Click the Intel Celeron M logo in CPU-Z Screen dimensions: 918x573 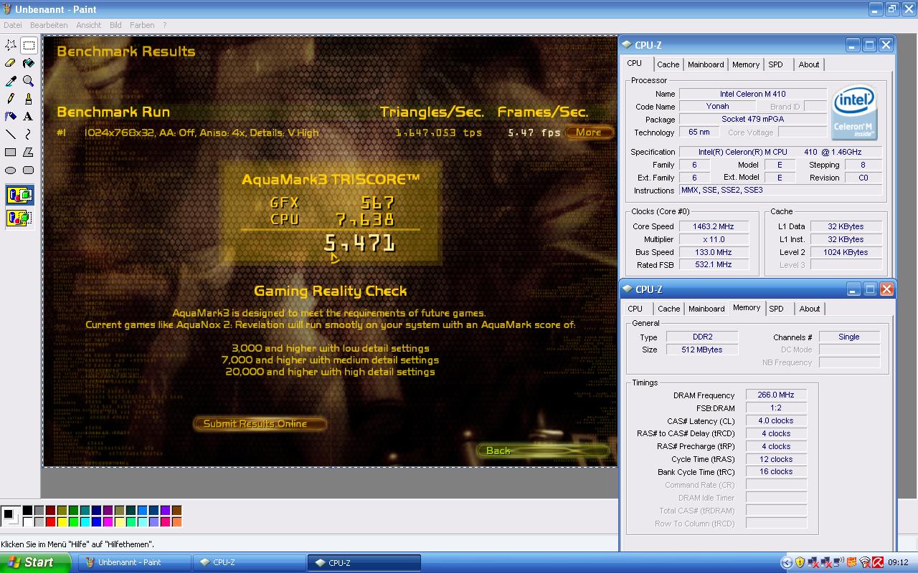854,112
